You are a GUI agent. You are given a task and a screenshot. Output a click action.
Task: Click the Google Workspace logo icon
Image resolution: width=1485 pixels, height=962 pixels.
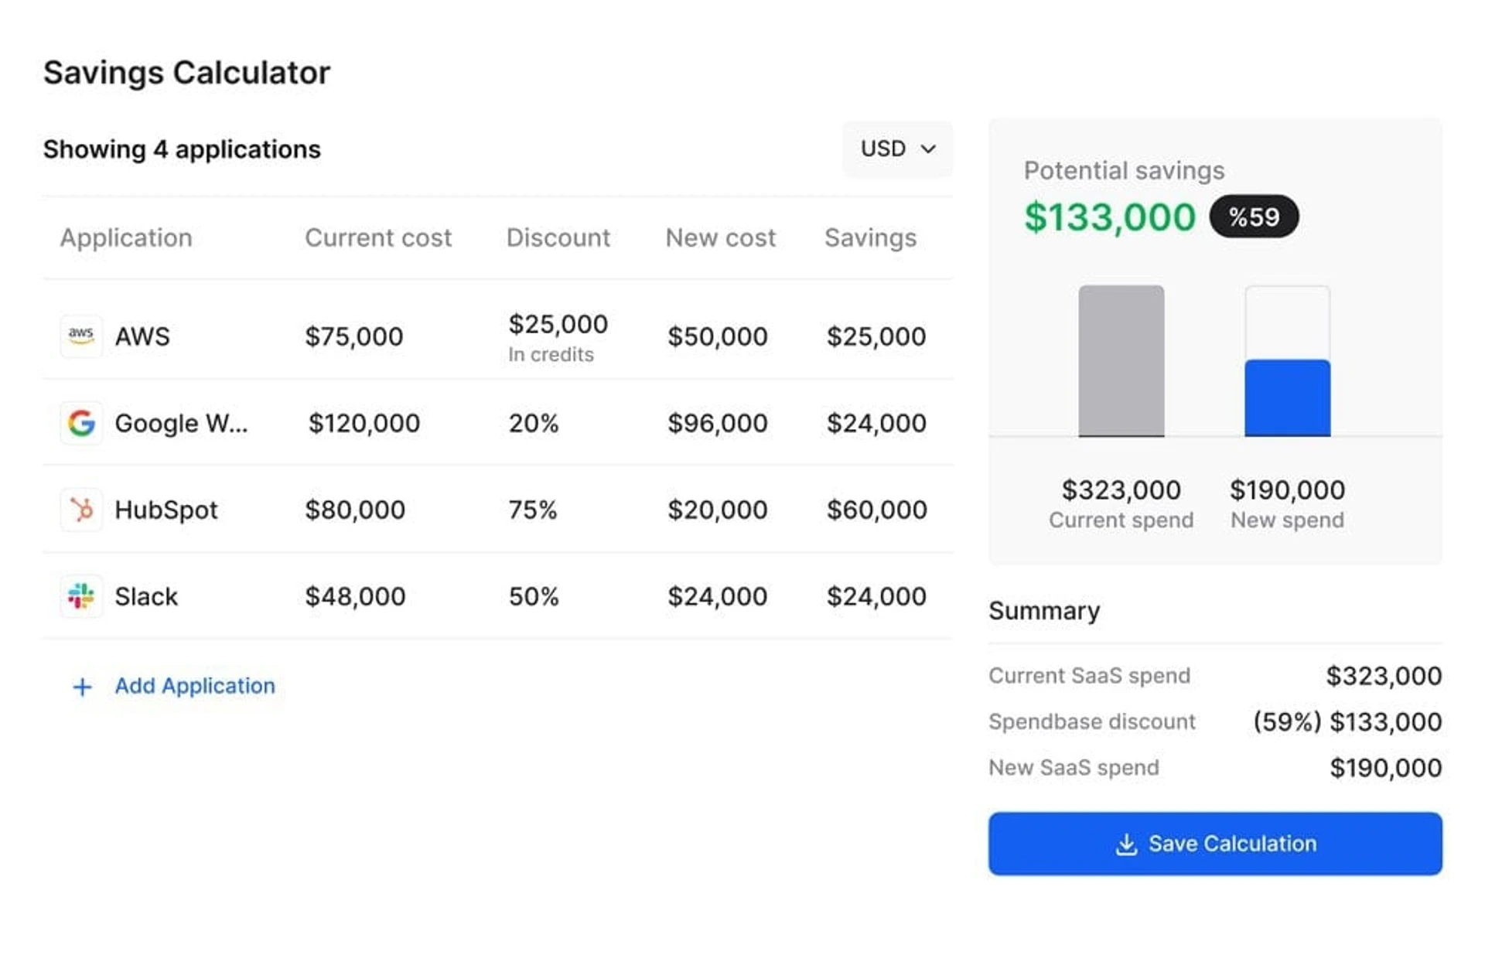point(81,423)
